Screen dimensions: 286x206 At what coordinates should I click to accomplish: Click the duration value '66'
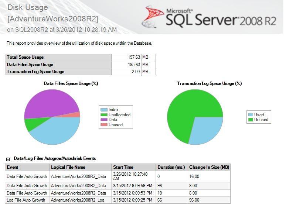pyautogui.click(x=160, y=200)
